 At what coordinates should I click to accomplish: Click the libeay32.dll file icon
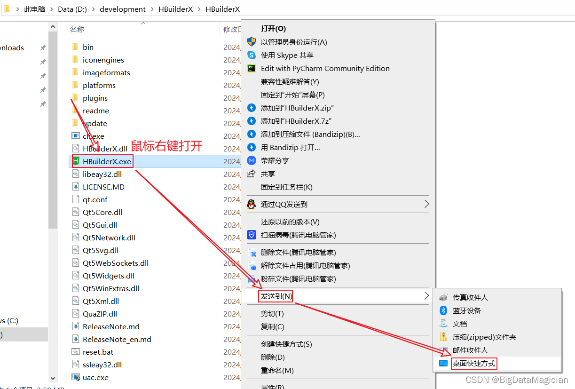76,174
